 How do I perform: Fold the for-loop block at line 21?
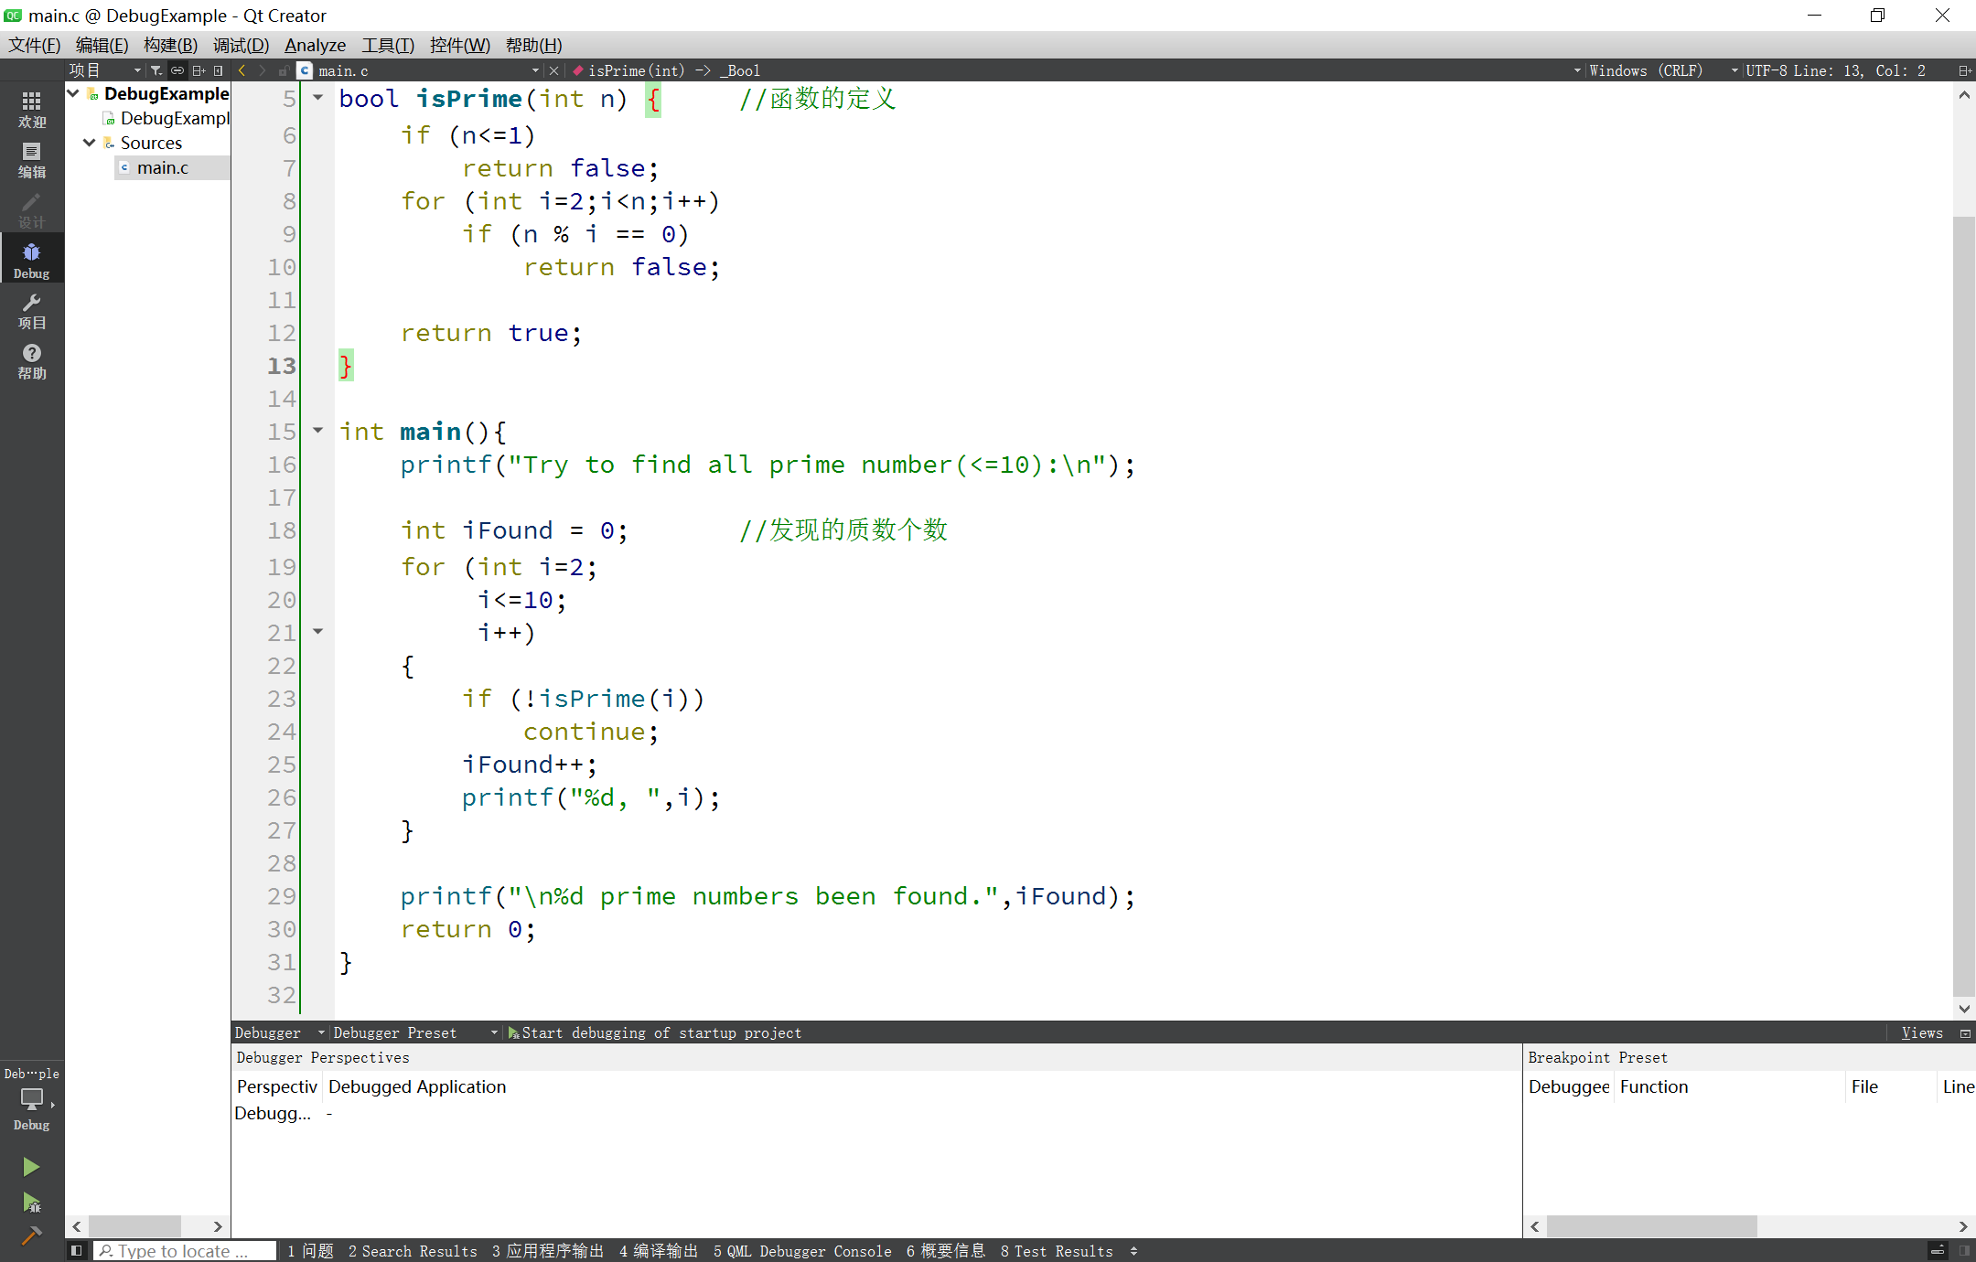[317, 631]
